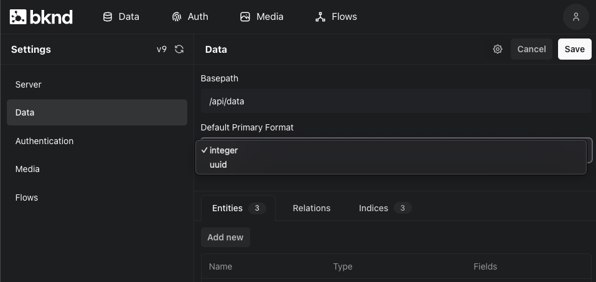Click the Name column header
The width and height of the screenshot is (596, 282).
point(220,266)
